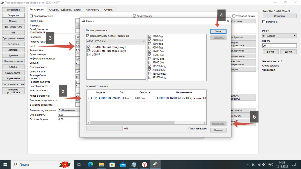Open Microsoft Store taskbar icon
The width and height of the screenshot is (301, 169).
click(112, 164)
